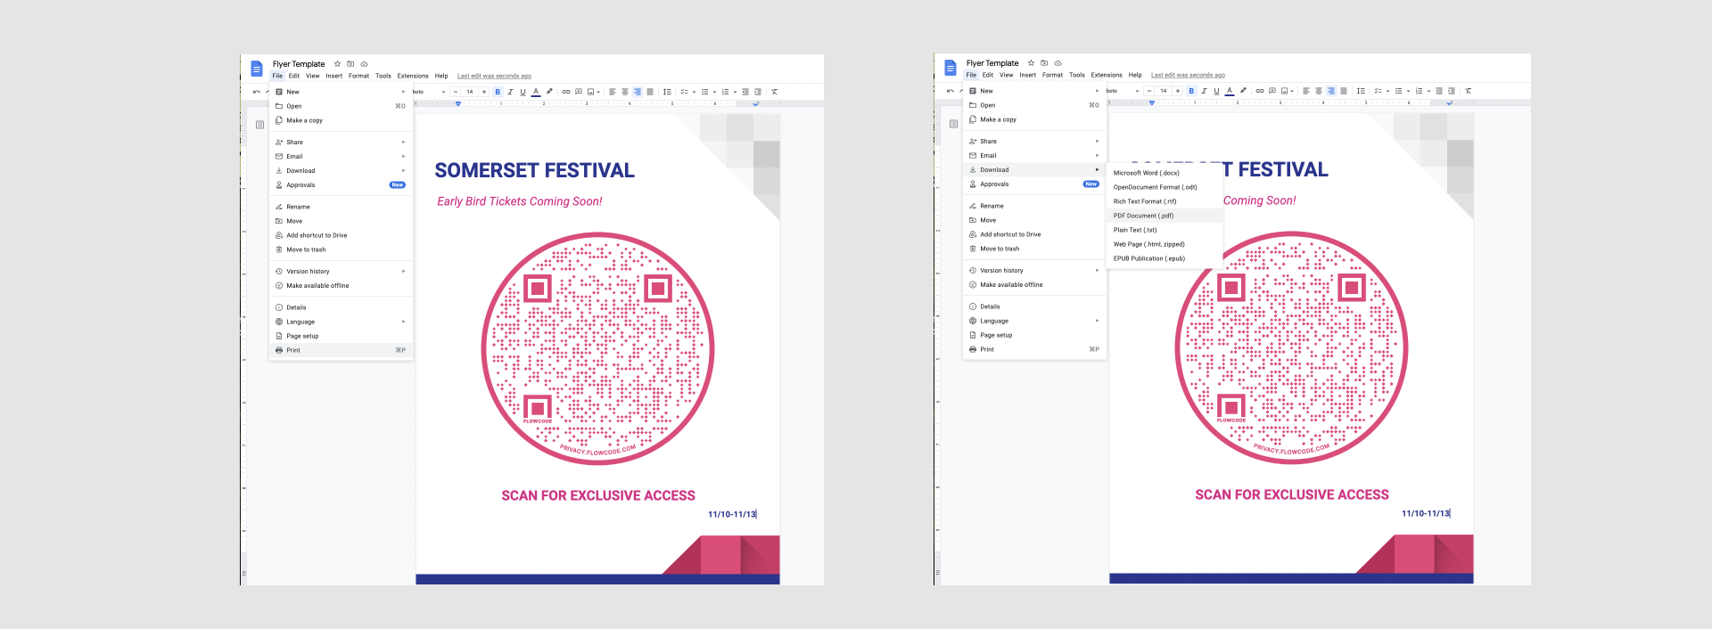Open the Edit menu in left screenshot

294,76
